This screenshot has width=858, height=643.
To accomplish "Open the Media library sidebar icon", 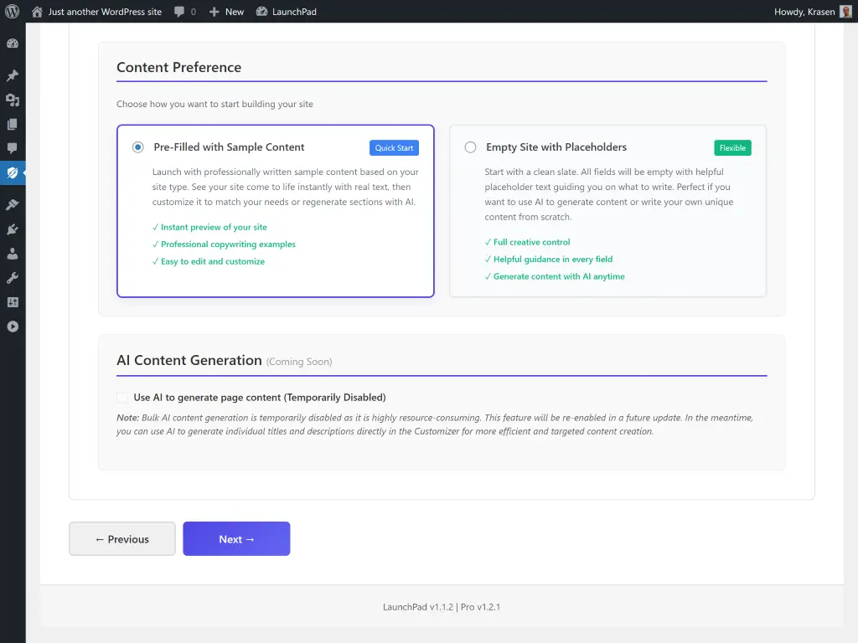I will click(x=13, y=100).
